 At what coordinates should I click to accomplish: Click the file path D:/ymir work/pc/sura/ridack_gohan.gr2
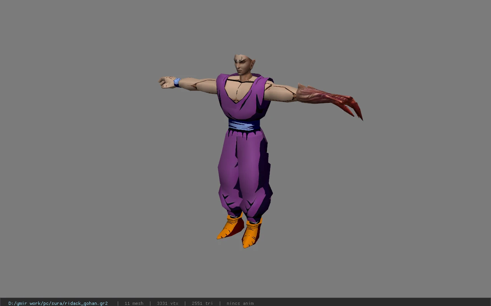tap(58, 303)
